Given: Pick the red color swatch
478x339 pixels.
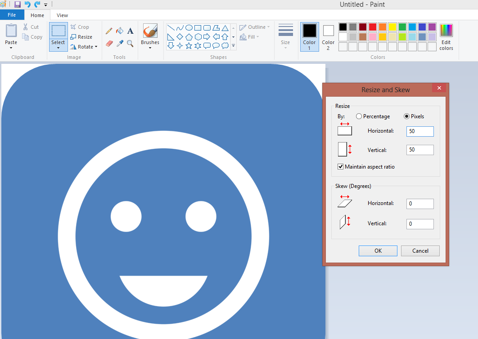Looking at the screenshot, I should point(373,27).
